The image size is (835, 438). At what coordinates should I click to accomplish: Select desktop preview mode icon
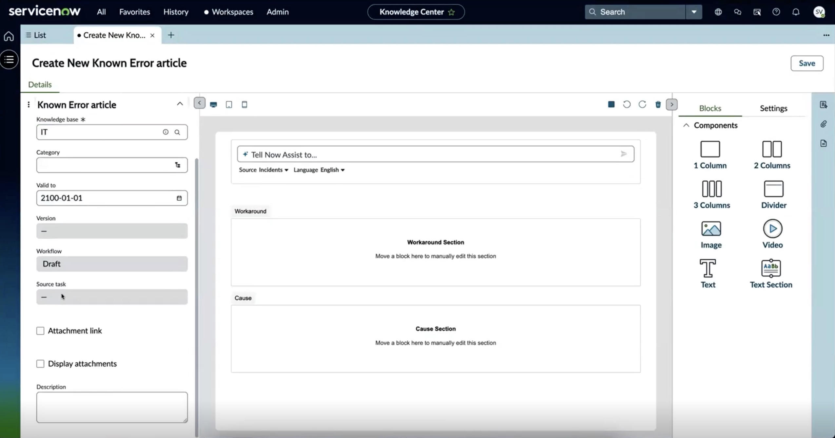[213, 104]
